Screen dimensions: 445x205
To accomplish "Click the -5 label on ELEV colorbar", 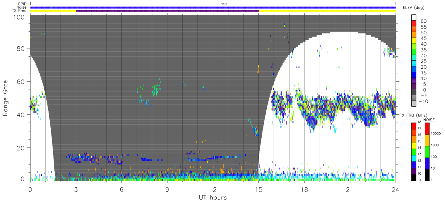I will coord(424,96).
